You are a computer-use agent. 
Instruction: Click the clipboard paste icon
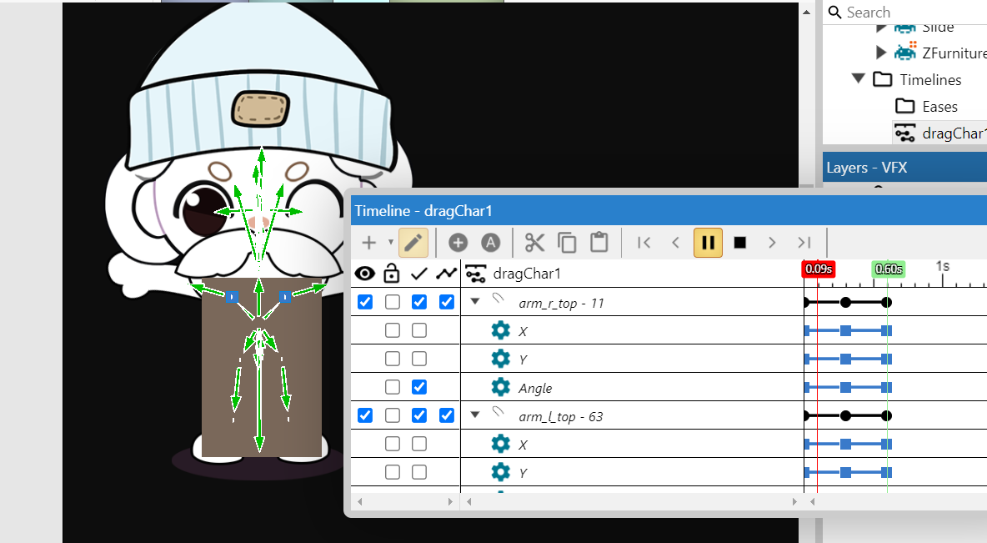pos(599,243)
